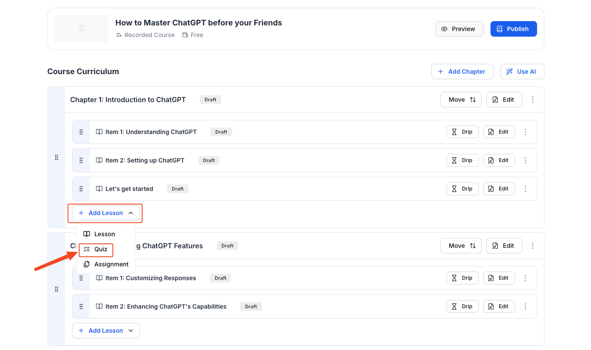Open the kebab menu for Understanding ChatGPT item
Screen dimensions: 591x350
(525, 132)
